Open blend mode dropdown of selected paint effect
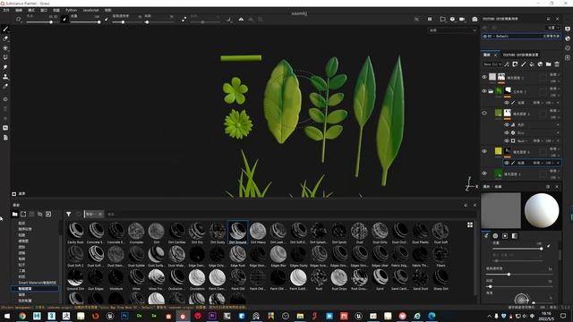Screen dimensions: 573x322 coord(538,163)
